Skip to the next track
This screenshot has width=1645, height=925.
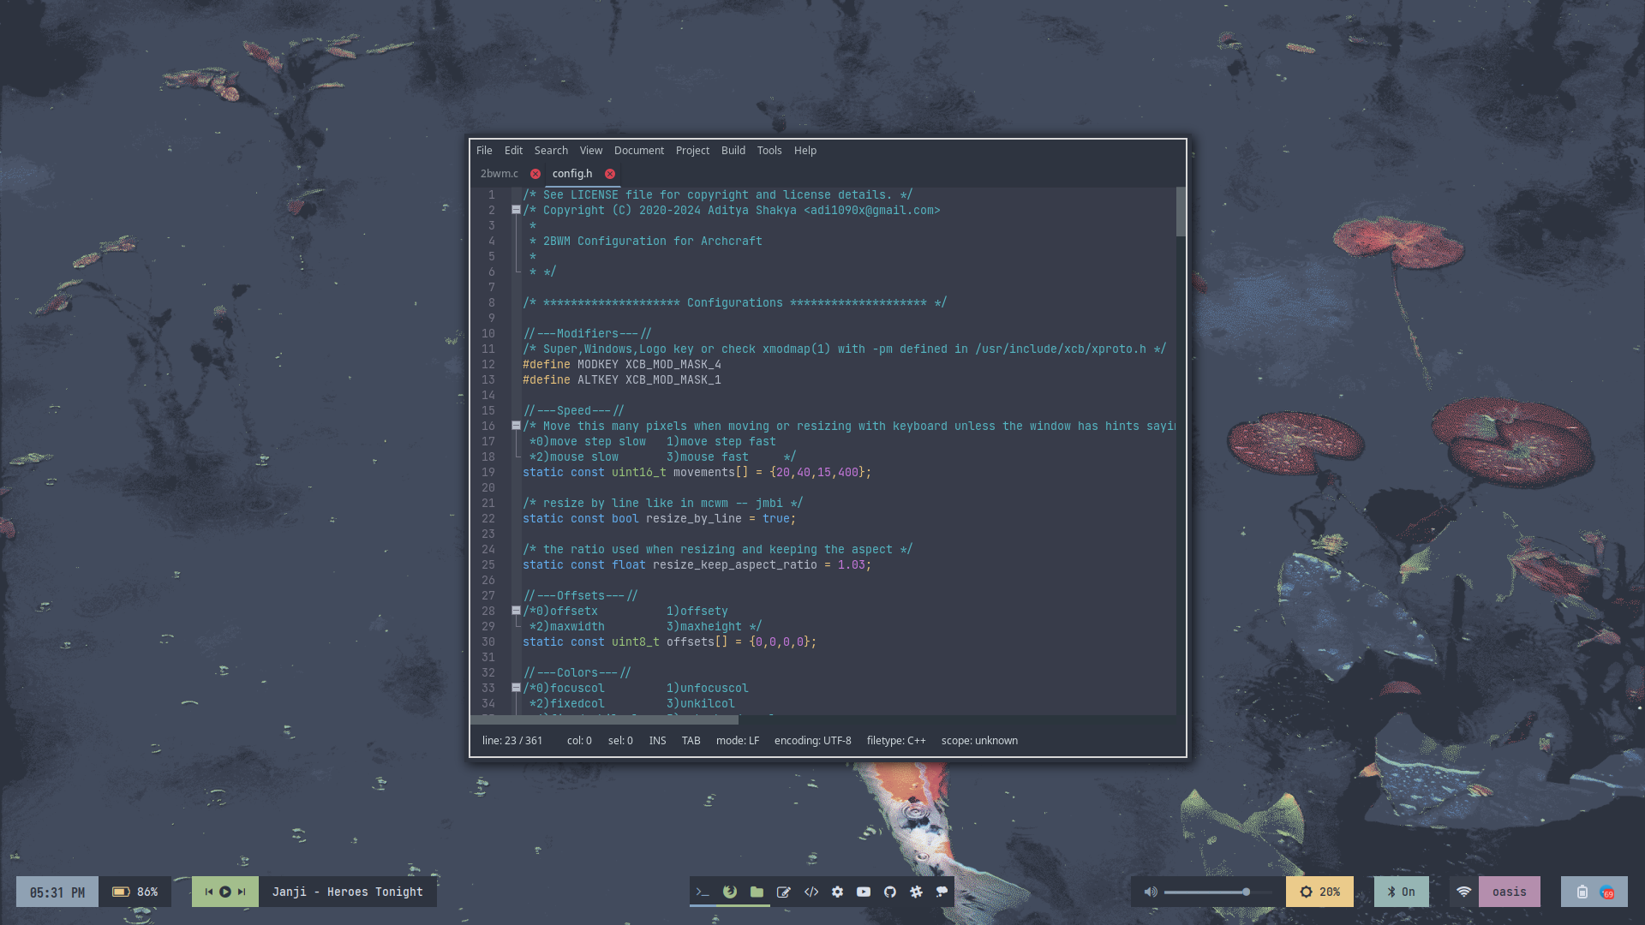tap(242, 892)
